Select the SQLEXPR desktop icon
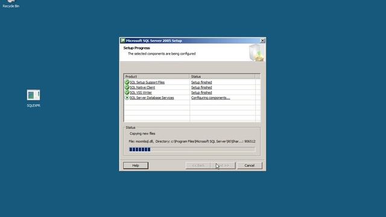 [x=34, y=98]
